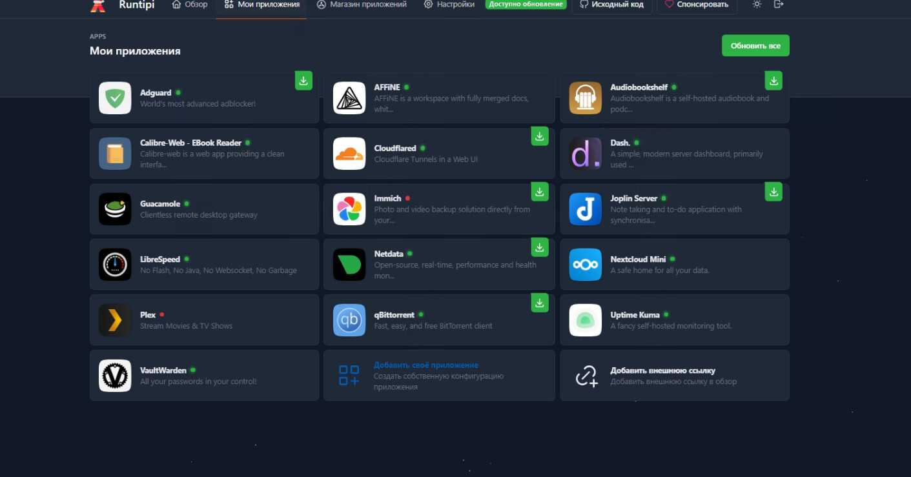
Task: Click the update download badge on Netdata
Action: tap(540, 247)
